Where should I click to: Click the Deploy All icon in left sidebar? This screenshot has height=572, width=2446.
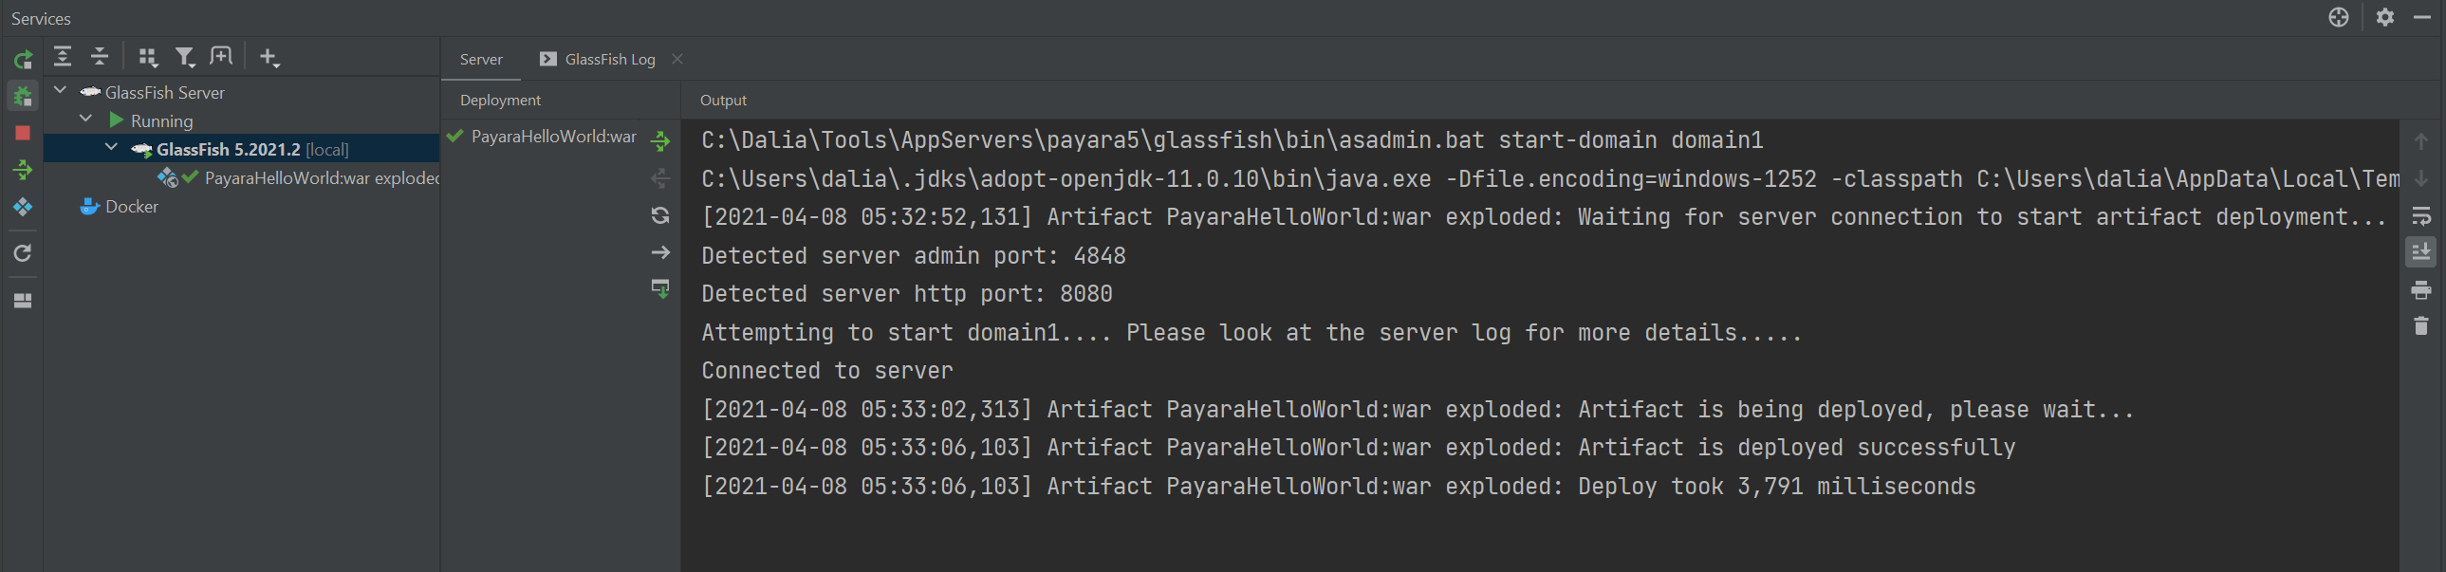(23, 170)
